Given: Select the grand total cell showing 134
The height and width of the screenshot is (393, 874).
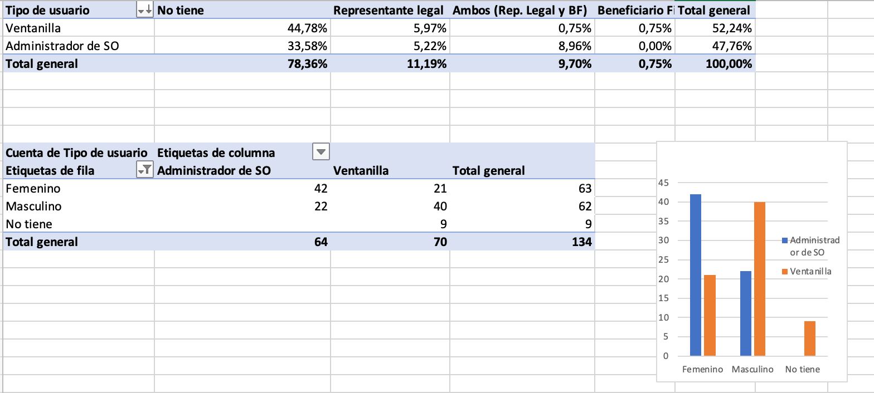Looking at the screenshot, I should point(580,242).
